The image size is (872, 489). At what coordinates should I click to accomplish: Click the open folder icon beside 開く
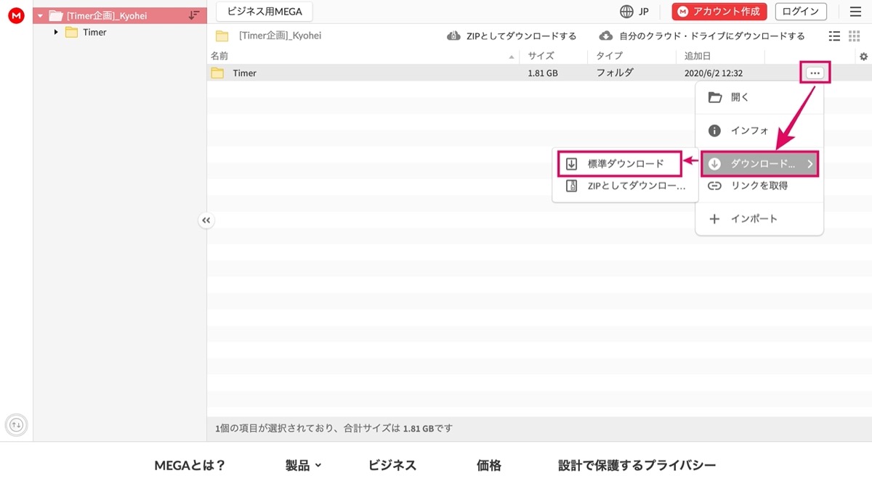pyautogui.click(x=715, y=97)
